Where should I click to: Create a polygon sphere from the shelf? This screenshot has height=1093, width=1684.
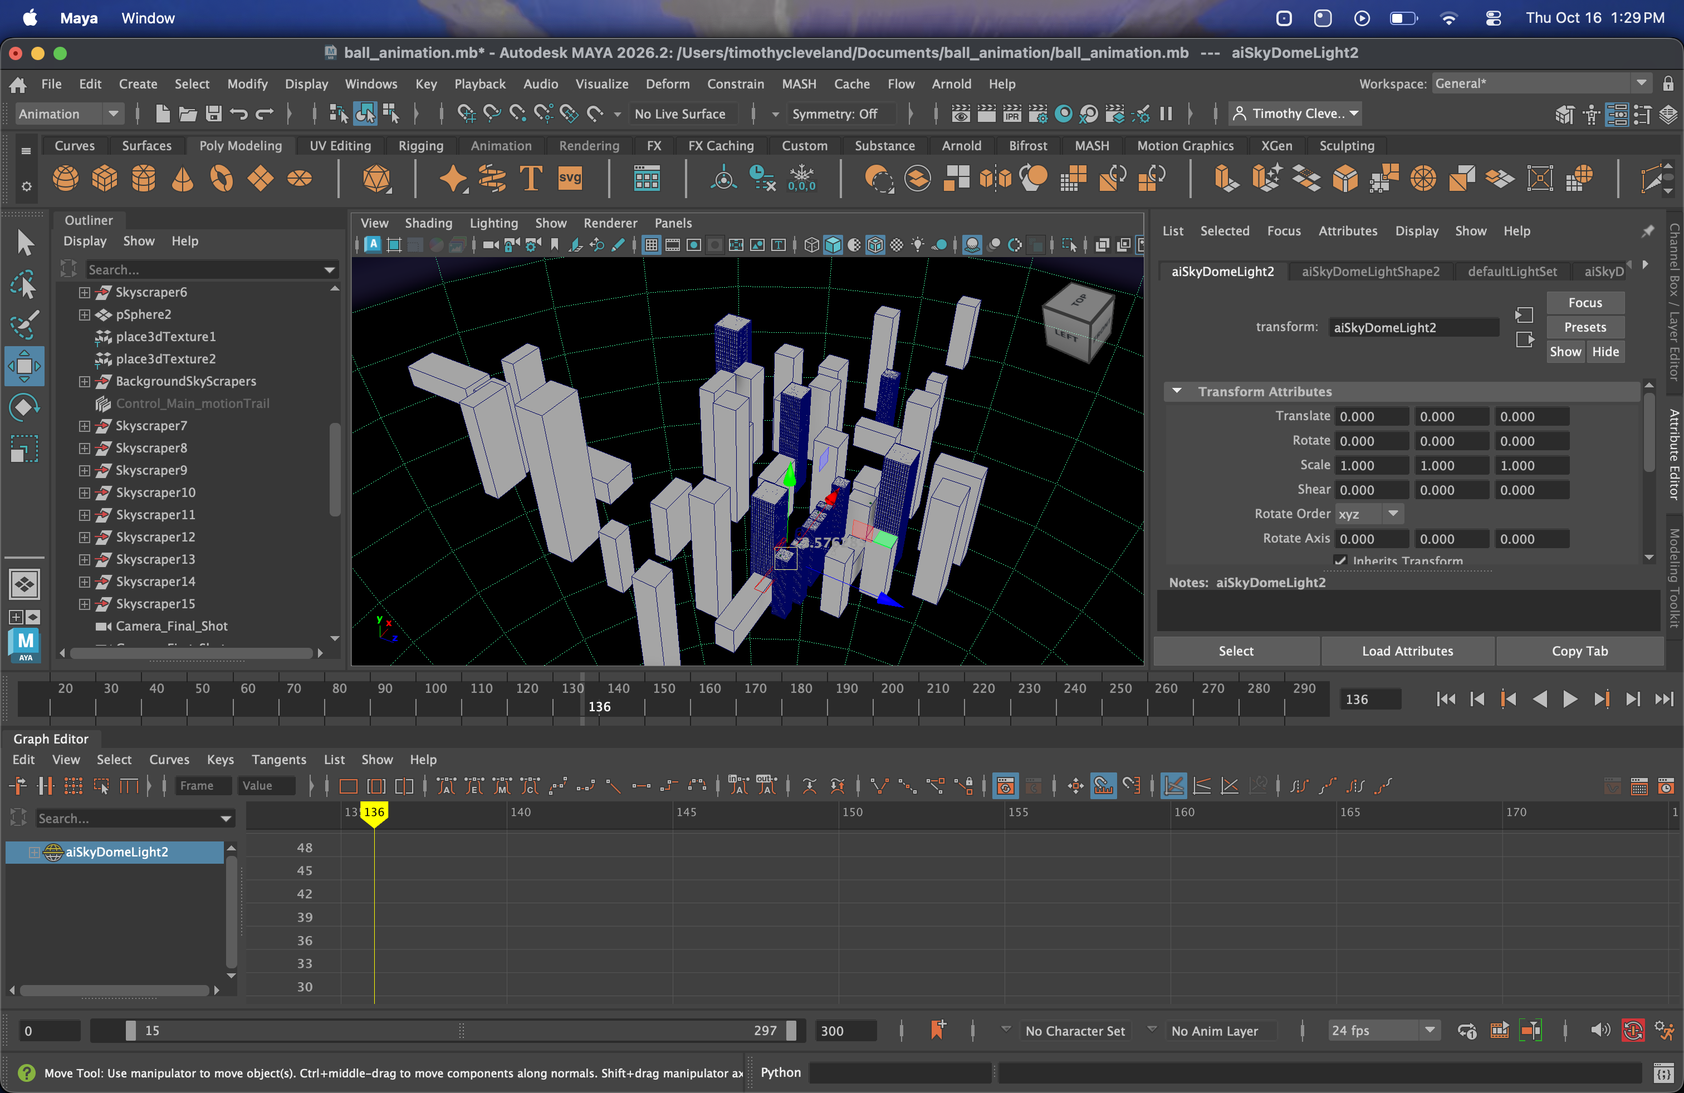(x=65, y=178)
